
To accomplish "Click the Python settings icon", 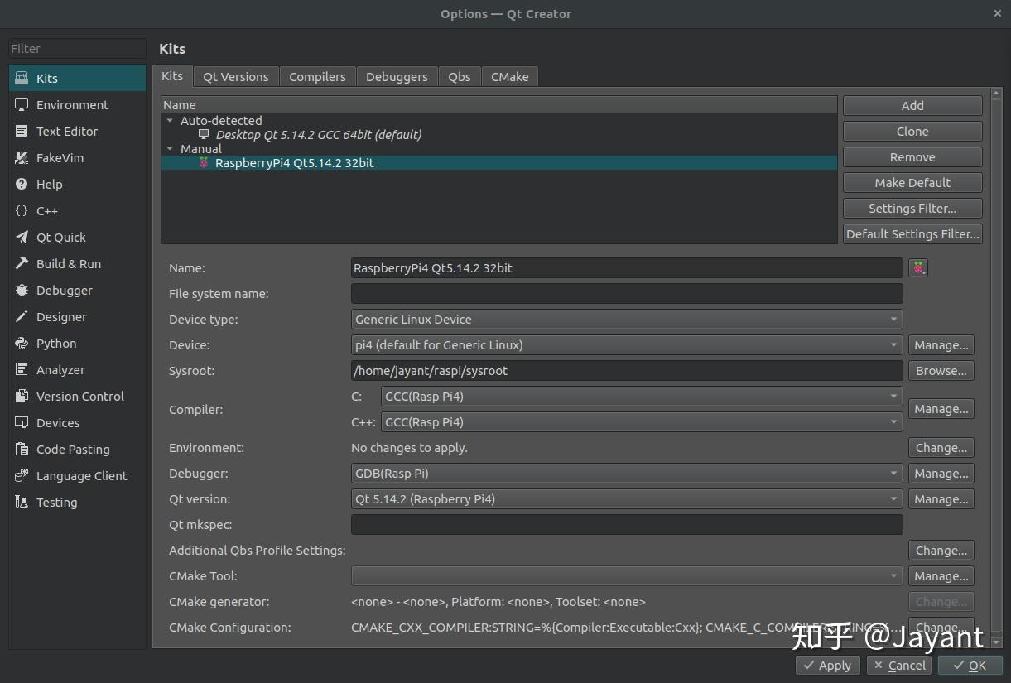I will (55, 343).
